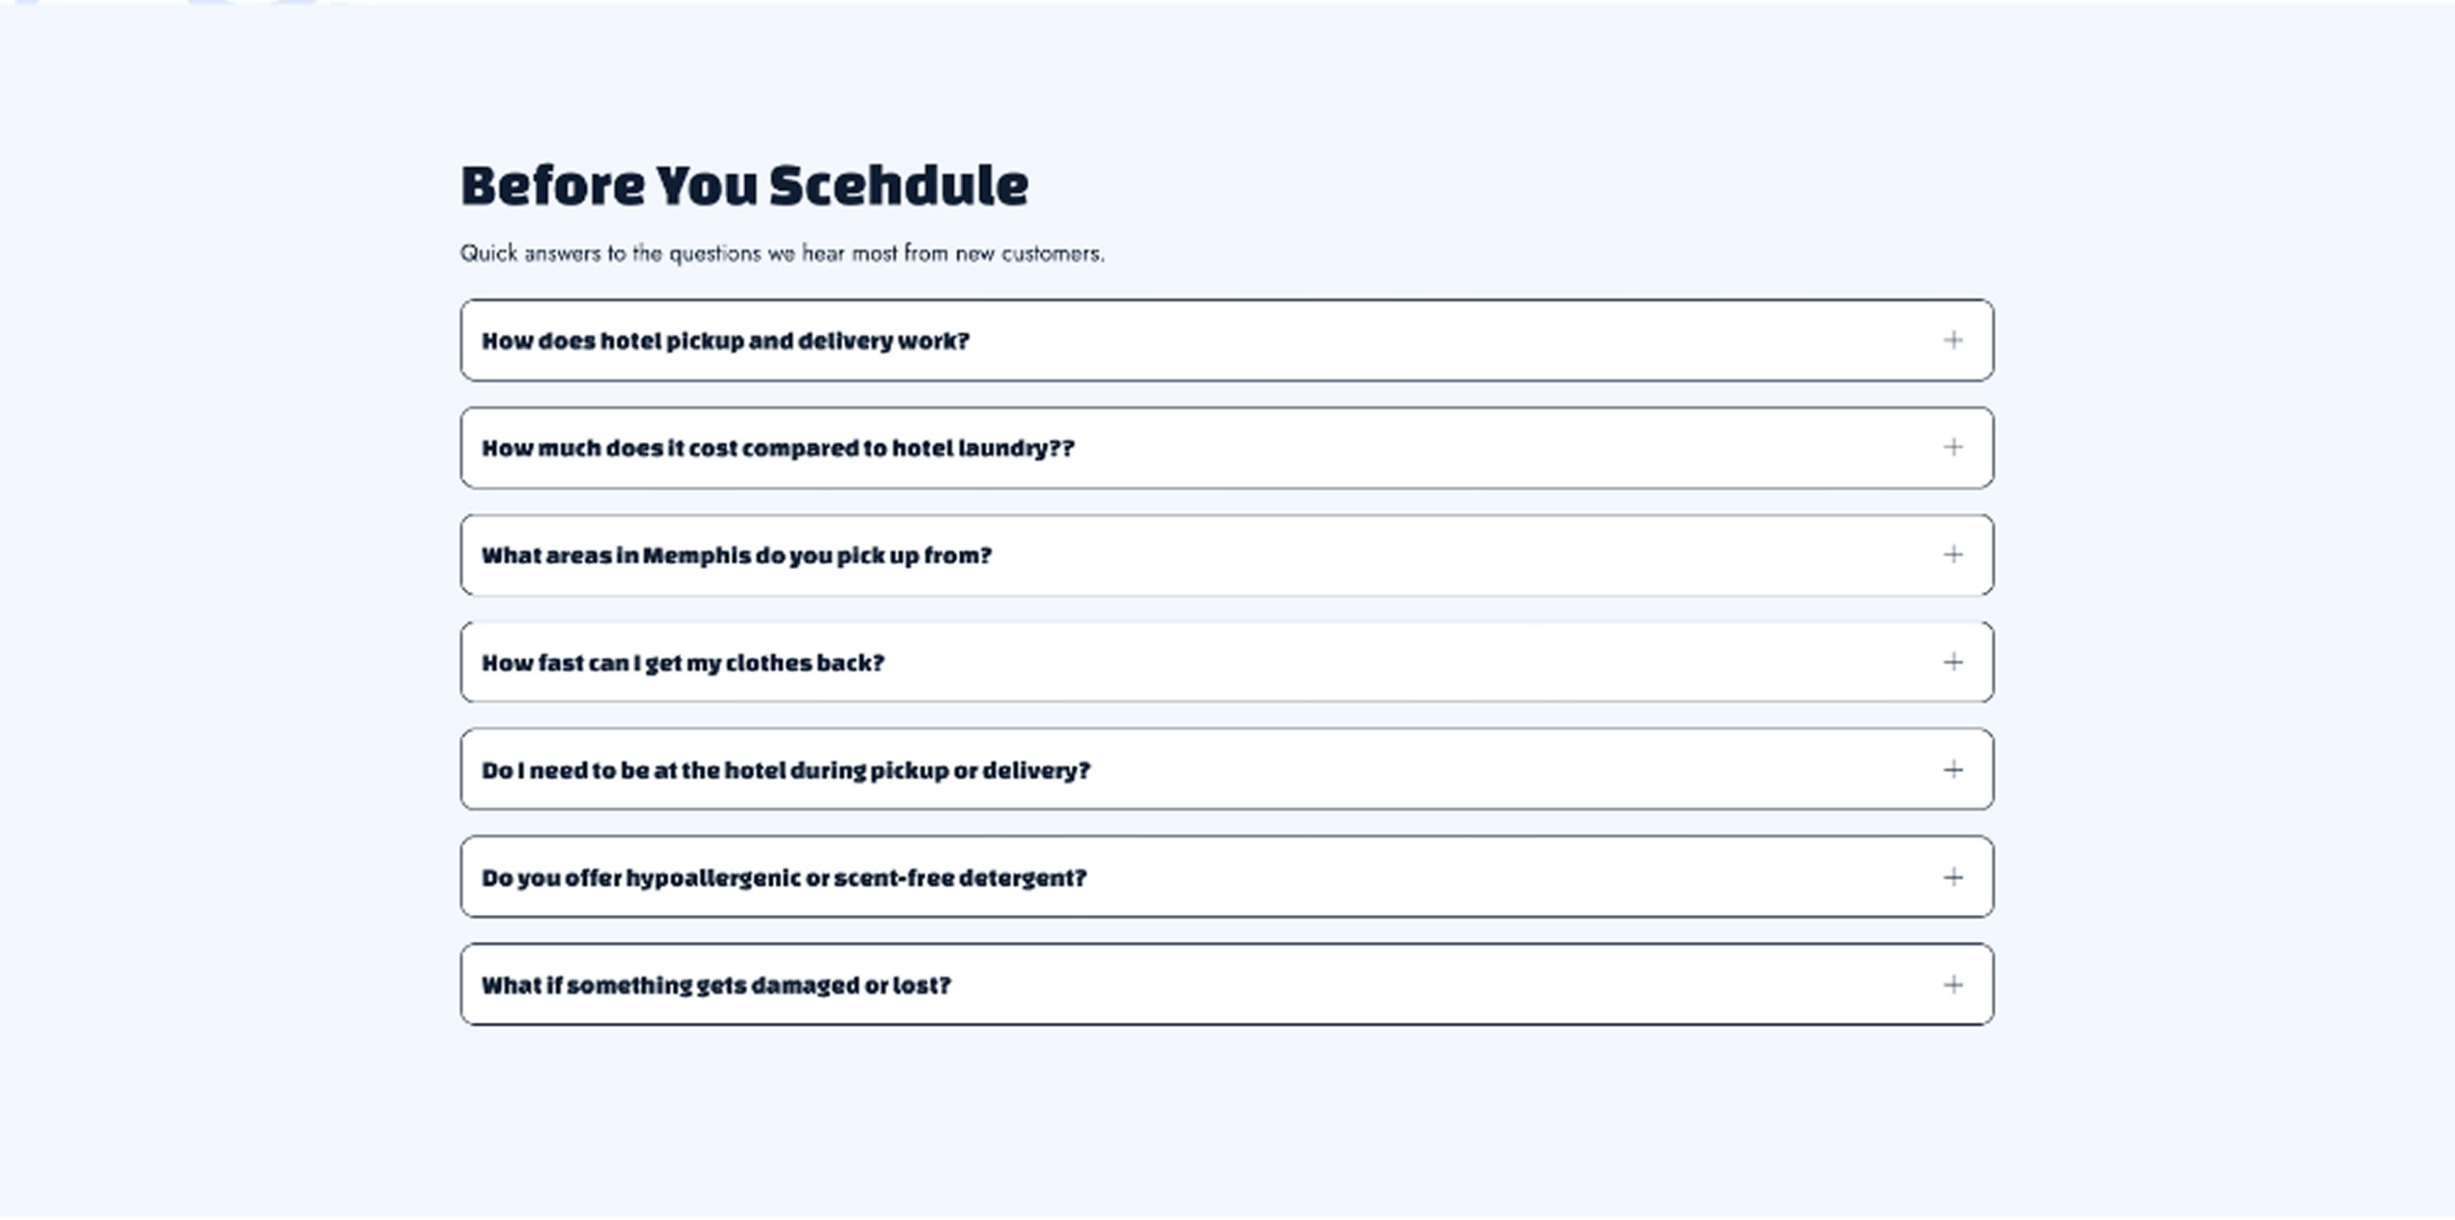Expand 'What areas in Memphis do you pick up from?'

pos(736,556)
